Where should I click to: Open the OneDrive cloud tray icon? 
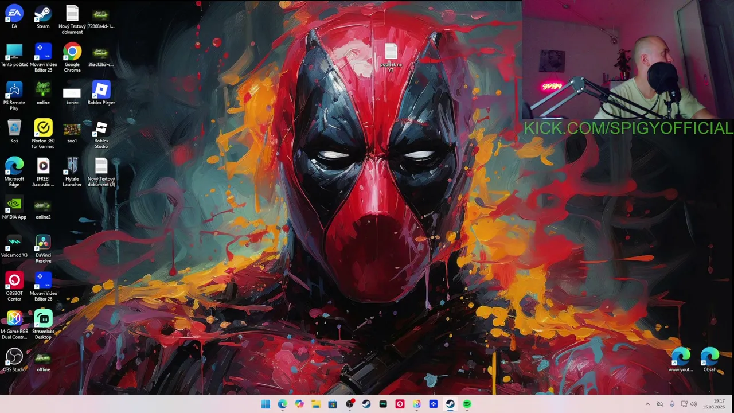660,404
